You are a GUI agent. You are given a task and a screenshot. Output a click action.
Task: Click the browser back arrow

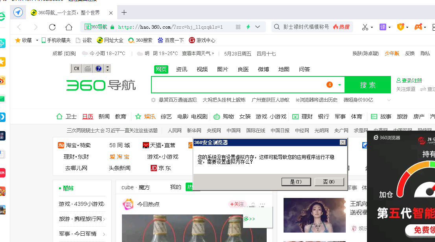click(19, 27)
